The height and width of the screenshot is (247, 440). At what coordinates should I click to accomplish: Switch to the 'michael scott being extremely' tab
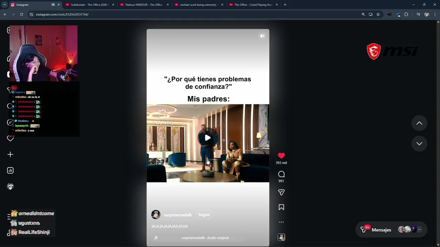[198, 5]
